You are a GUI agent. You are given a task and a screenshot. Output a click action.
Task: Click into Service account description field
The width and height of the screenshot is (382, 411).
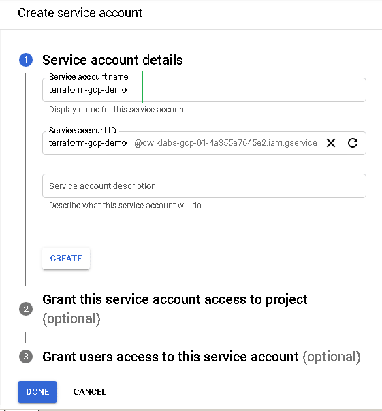point(204,186)
